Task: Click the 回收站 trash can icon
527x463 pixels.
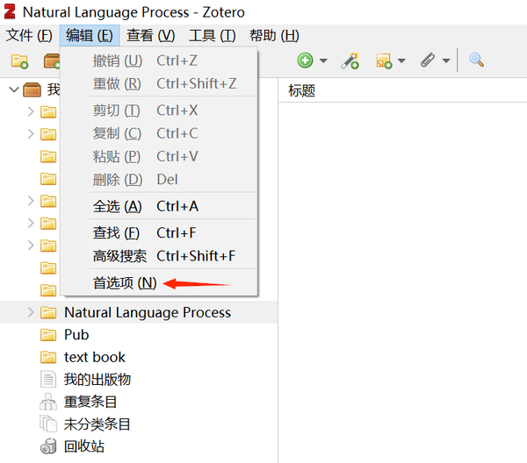Action: coord(48,446)
